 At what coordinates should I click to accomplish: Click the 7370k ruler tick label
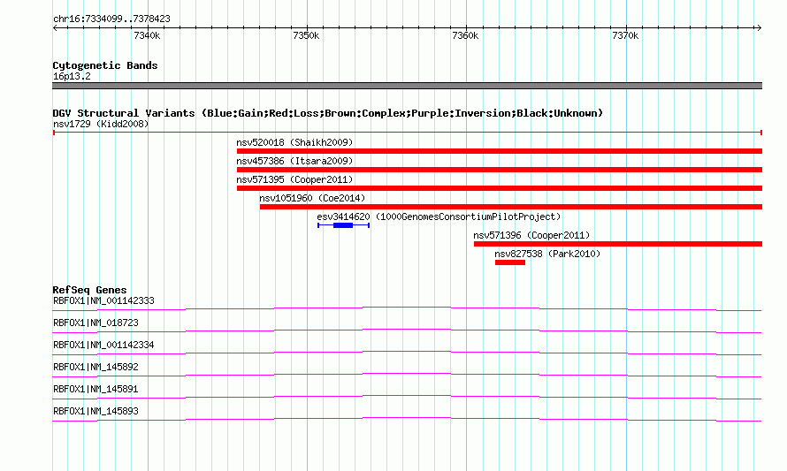click(625, 35)
